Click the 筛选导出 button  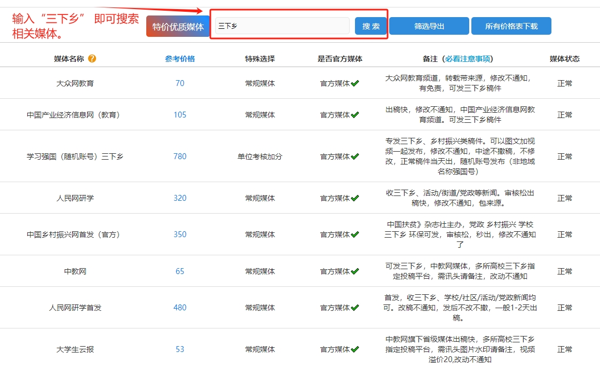(429, 26)
